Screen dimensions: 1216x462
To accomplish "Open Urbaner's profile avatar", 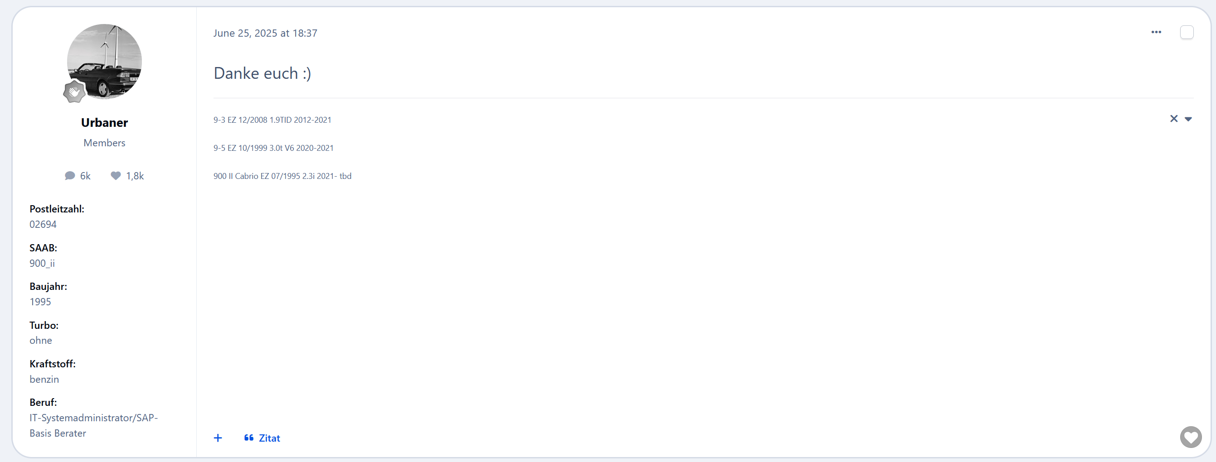I will click(104, 61).
